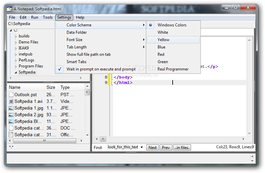Choose the Green color scheme
Image resolution: width=265 pixels, height=173 pixels.
click(173, 62)
